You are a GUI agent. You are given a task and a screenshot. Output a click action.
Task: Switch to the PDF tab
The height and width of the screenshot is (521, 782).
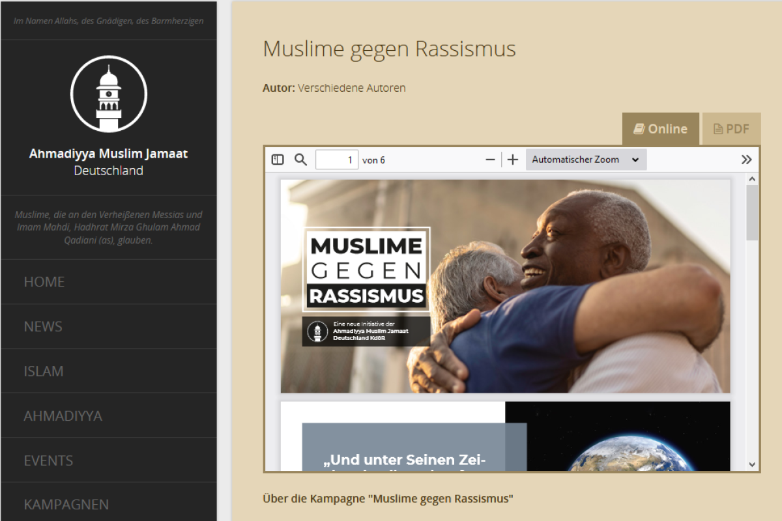(x=731, y=129)
